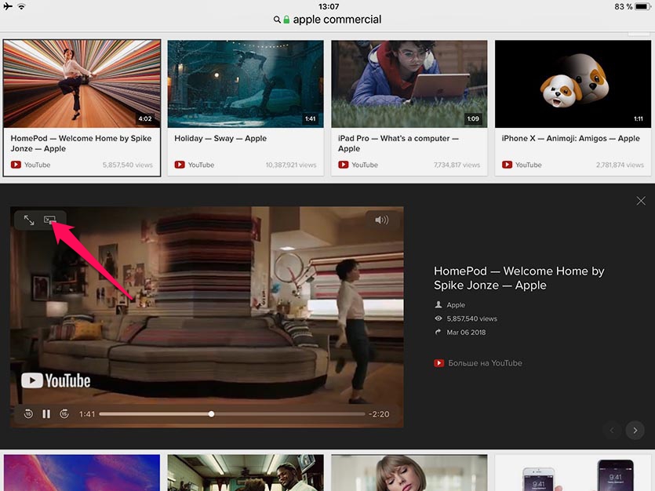
Task: Expand the video player to fullscreen
Action: tap(29, 220)
